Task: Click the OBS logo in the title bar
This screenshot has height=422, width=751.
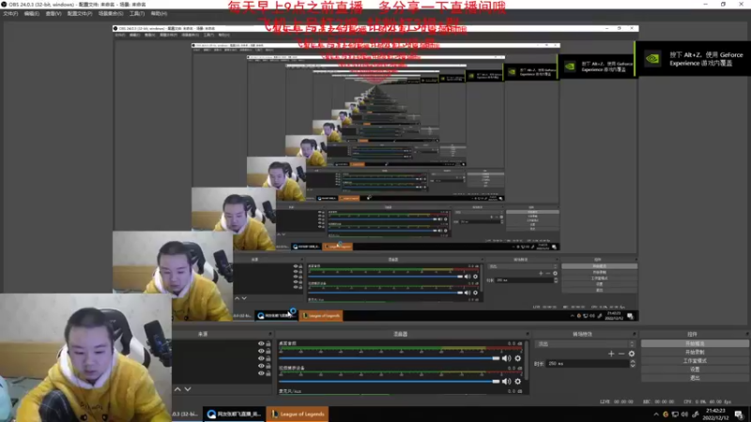Action: pos(5,5)
